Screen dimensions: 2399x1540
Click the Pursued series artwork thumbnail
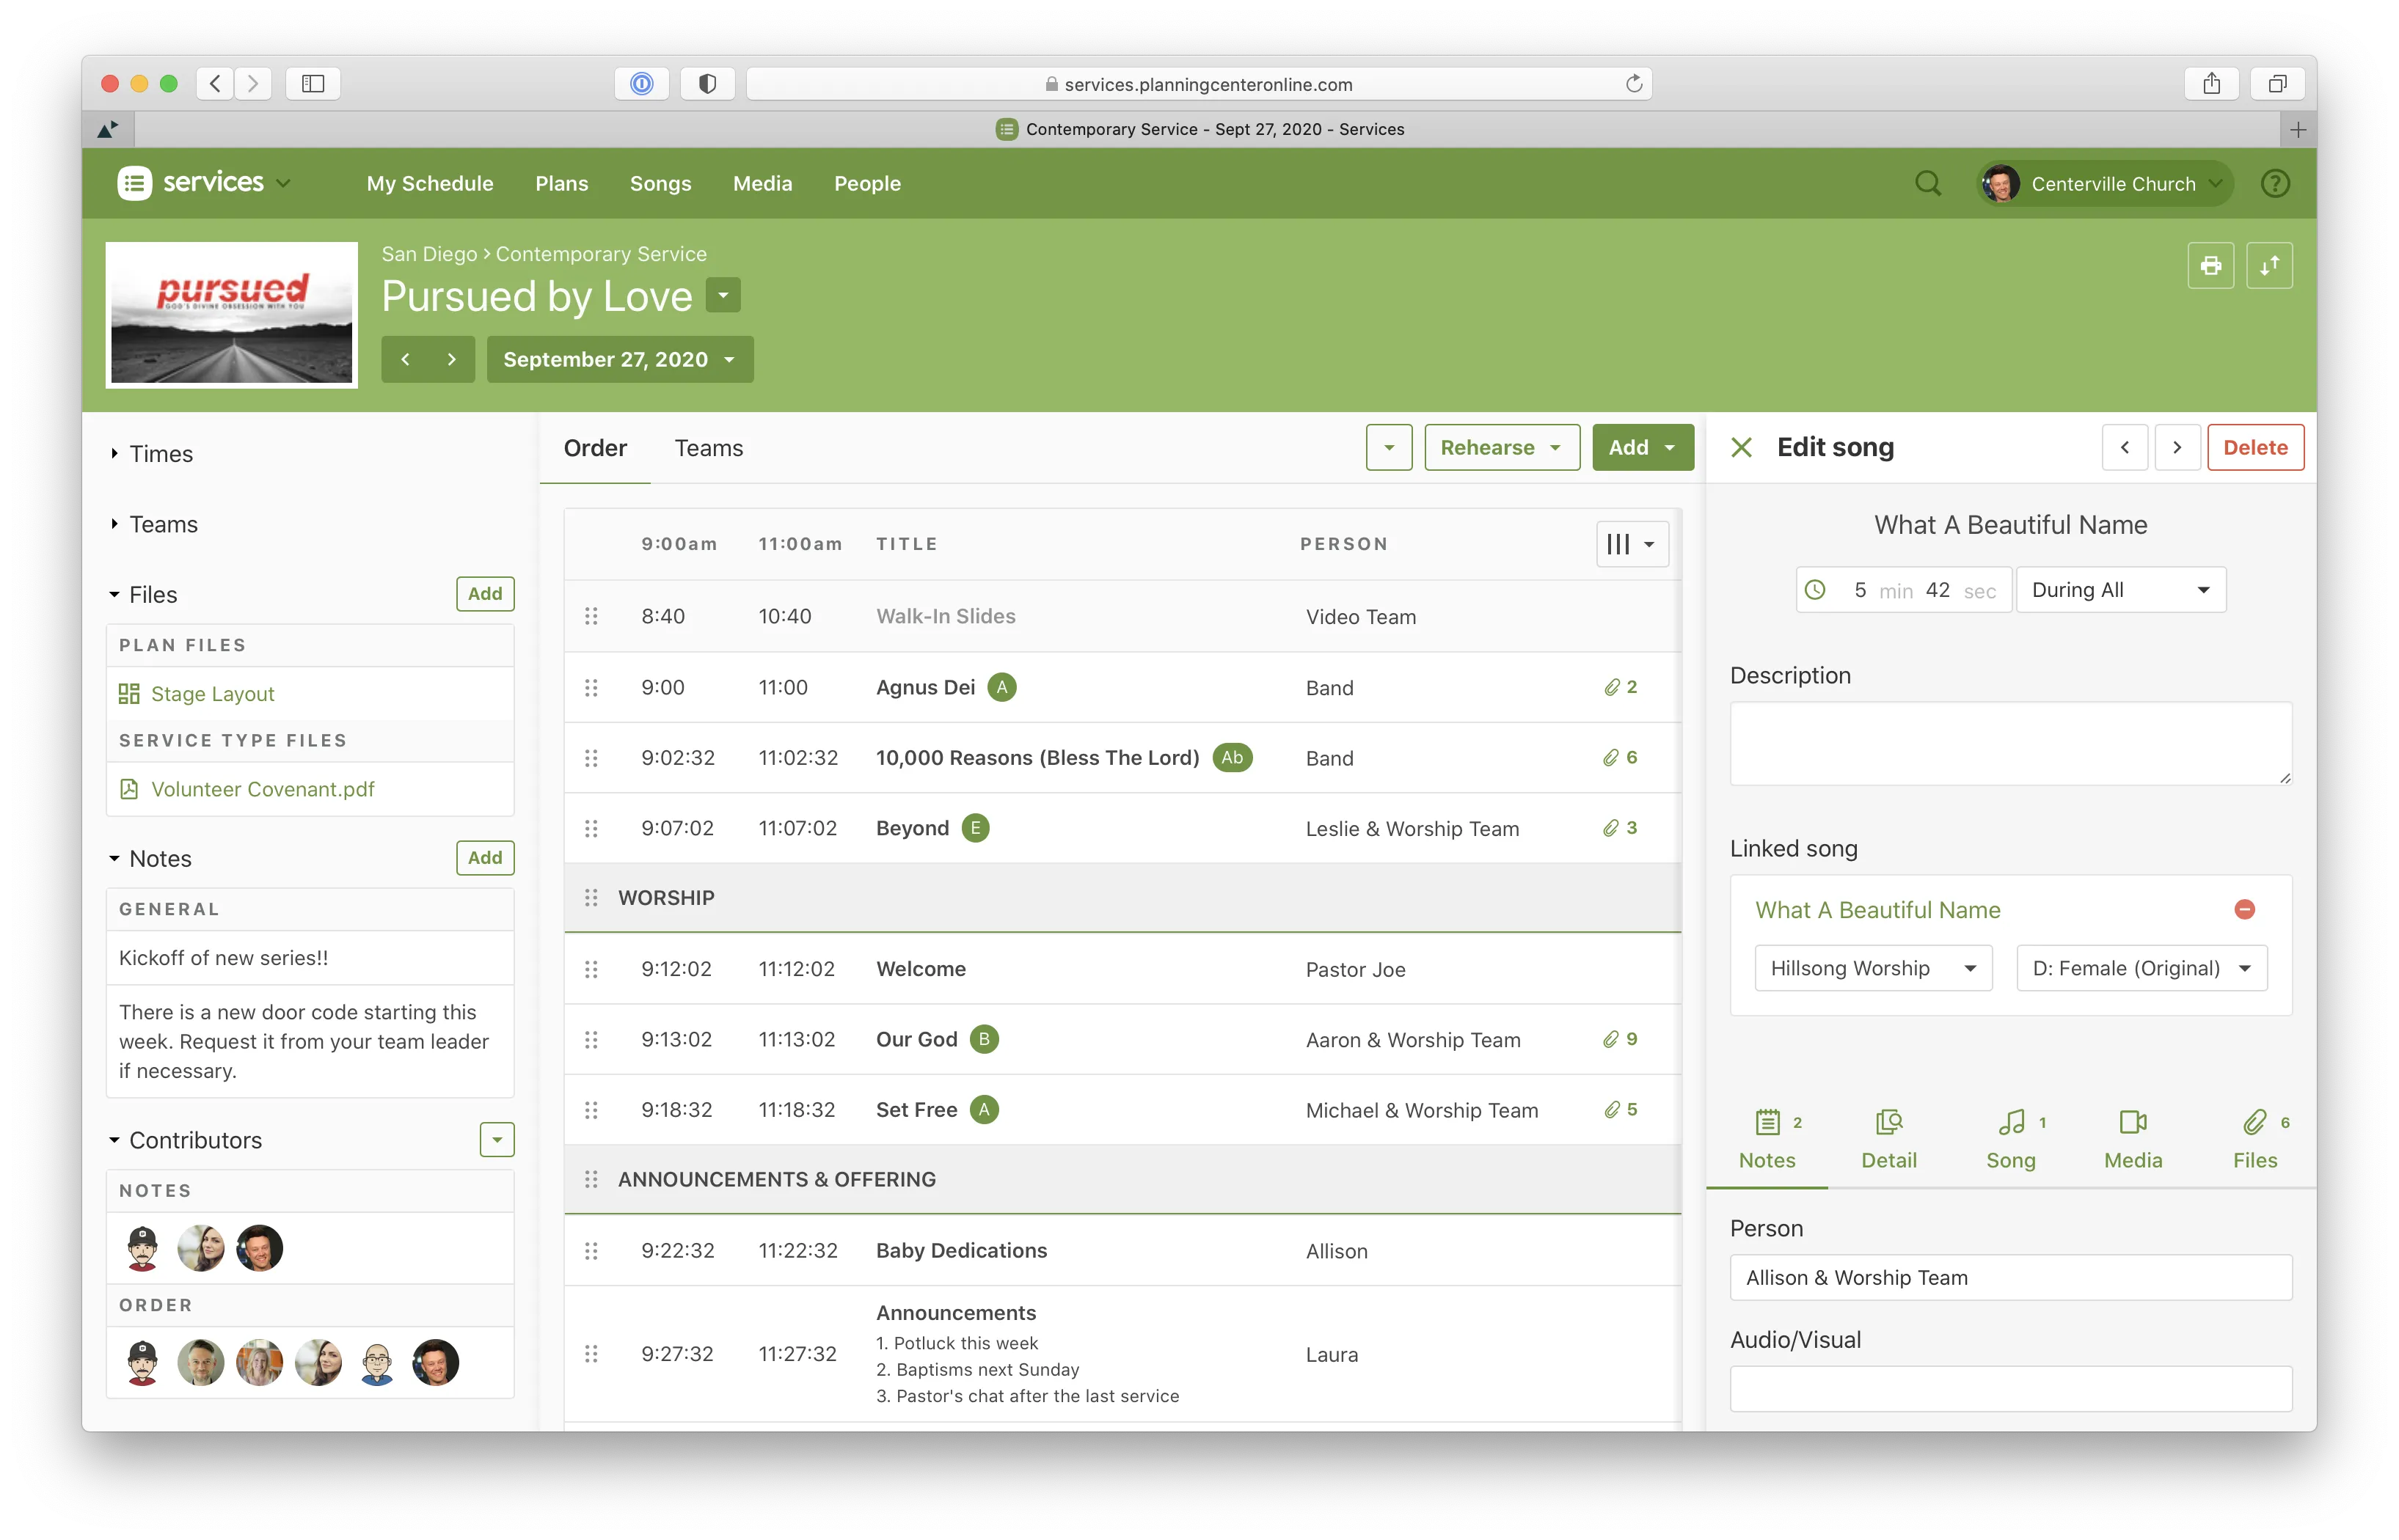(x=231, y=315)
